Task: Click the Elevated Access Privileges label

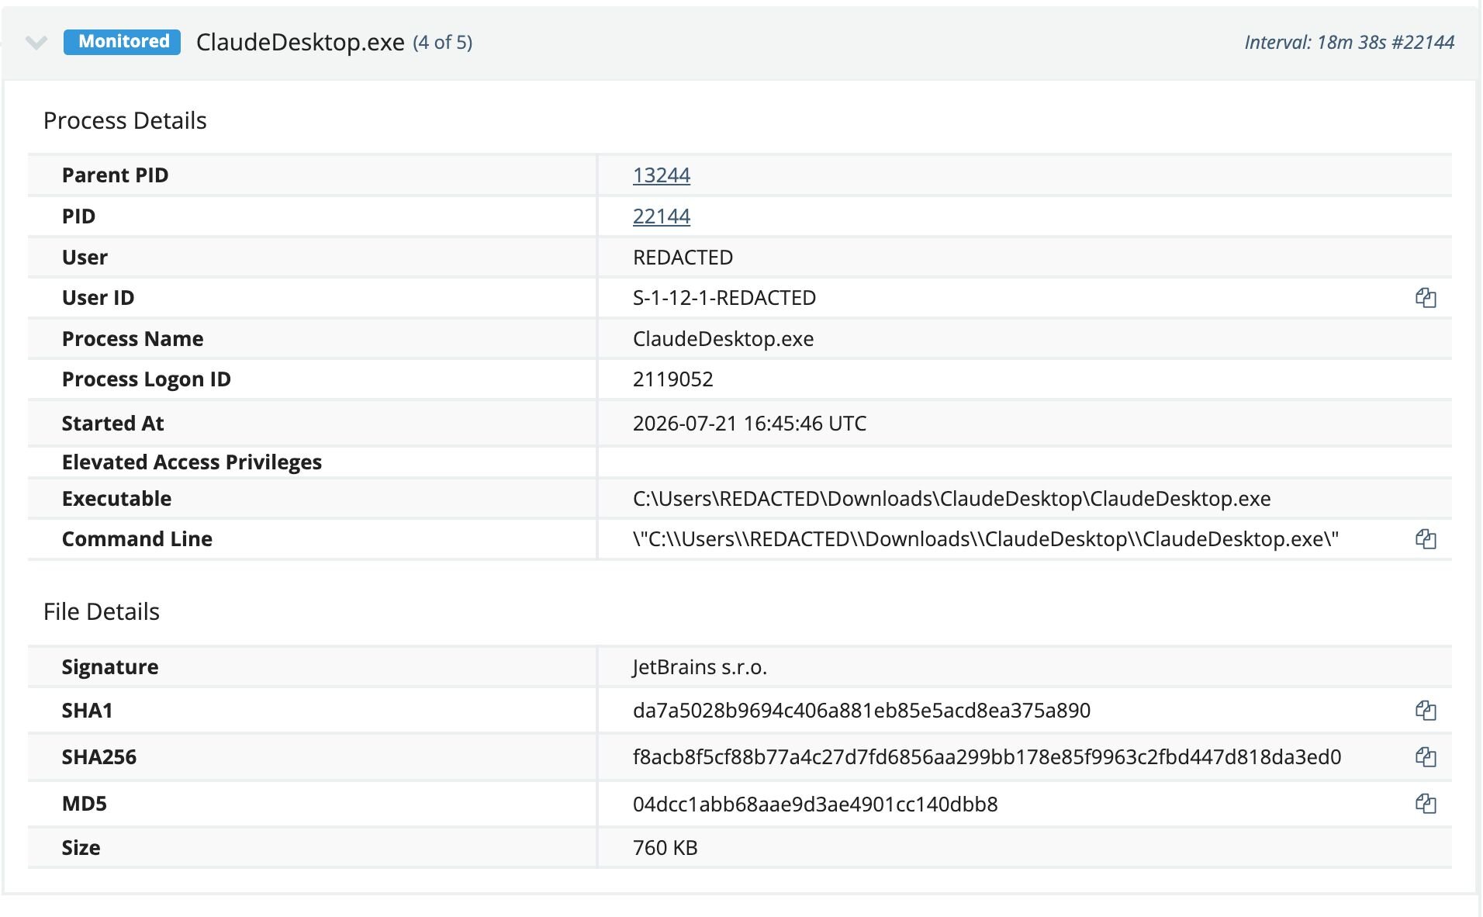Action: (192, 462)
